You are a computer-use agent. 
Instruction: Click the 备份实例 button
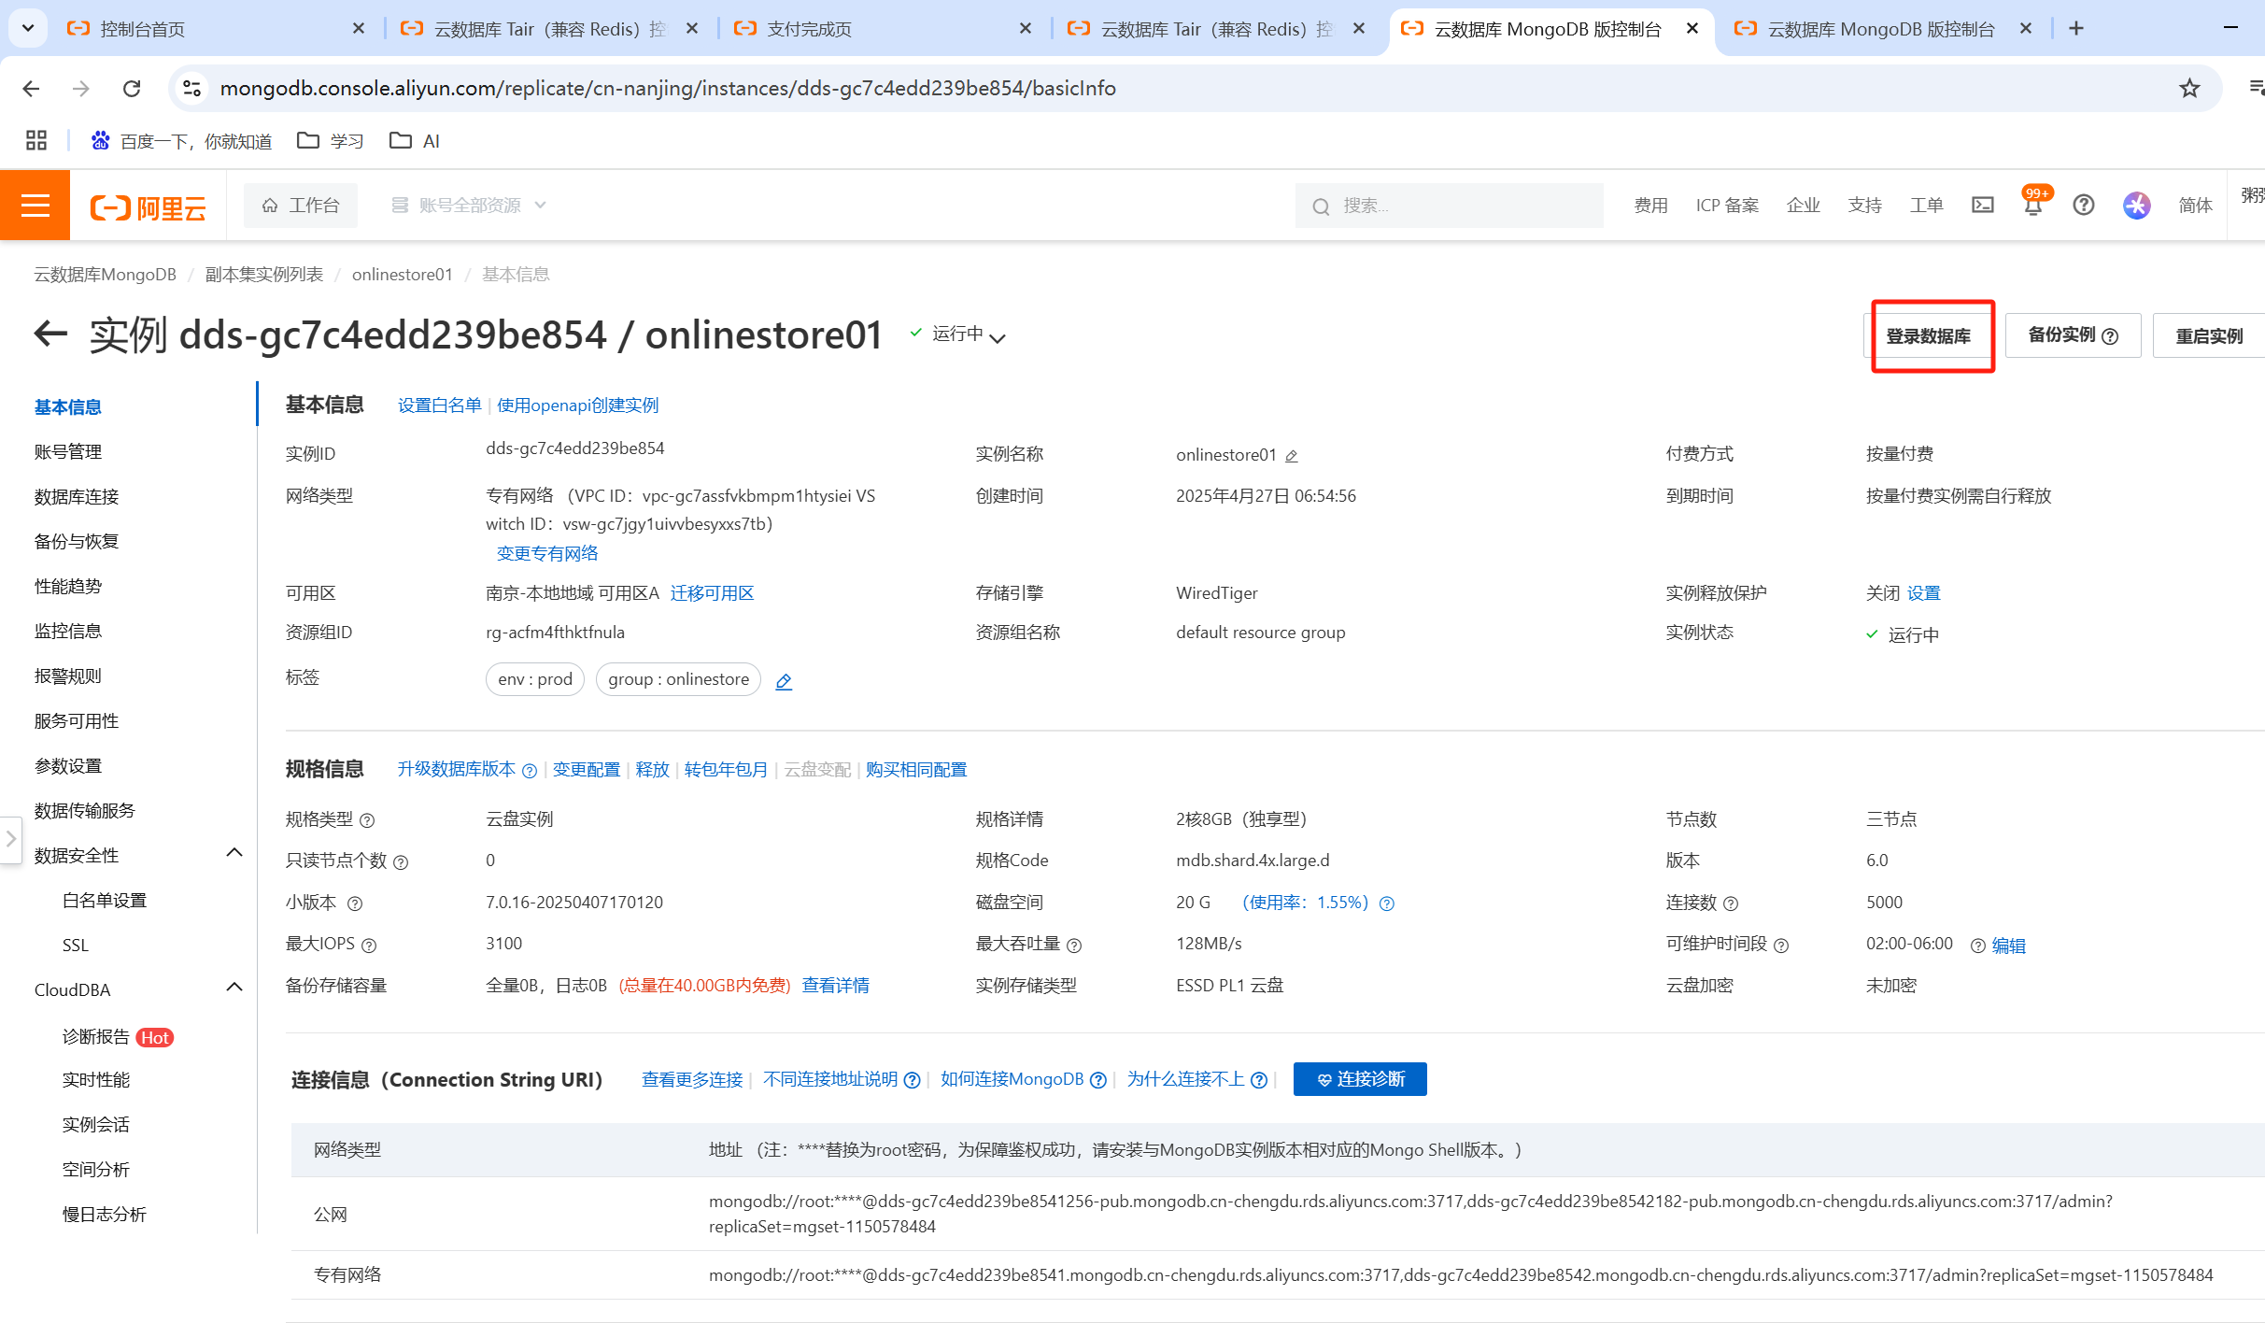pyautogui.click(x=2073, y=335)
